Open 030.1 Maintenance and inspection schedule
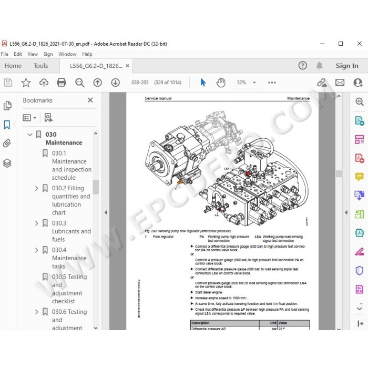The height and width of the screenshot is (368, 368). (x=71, y=165)
